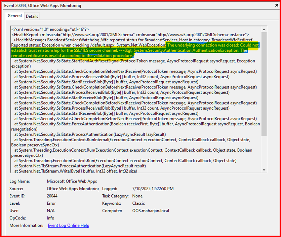Click the Keywords value Classic
This screenshot has height=237, width=281.
(139, 203)
